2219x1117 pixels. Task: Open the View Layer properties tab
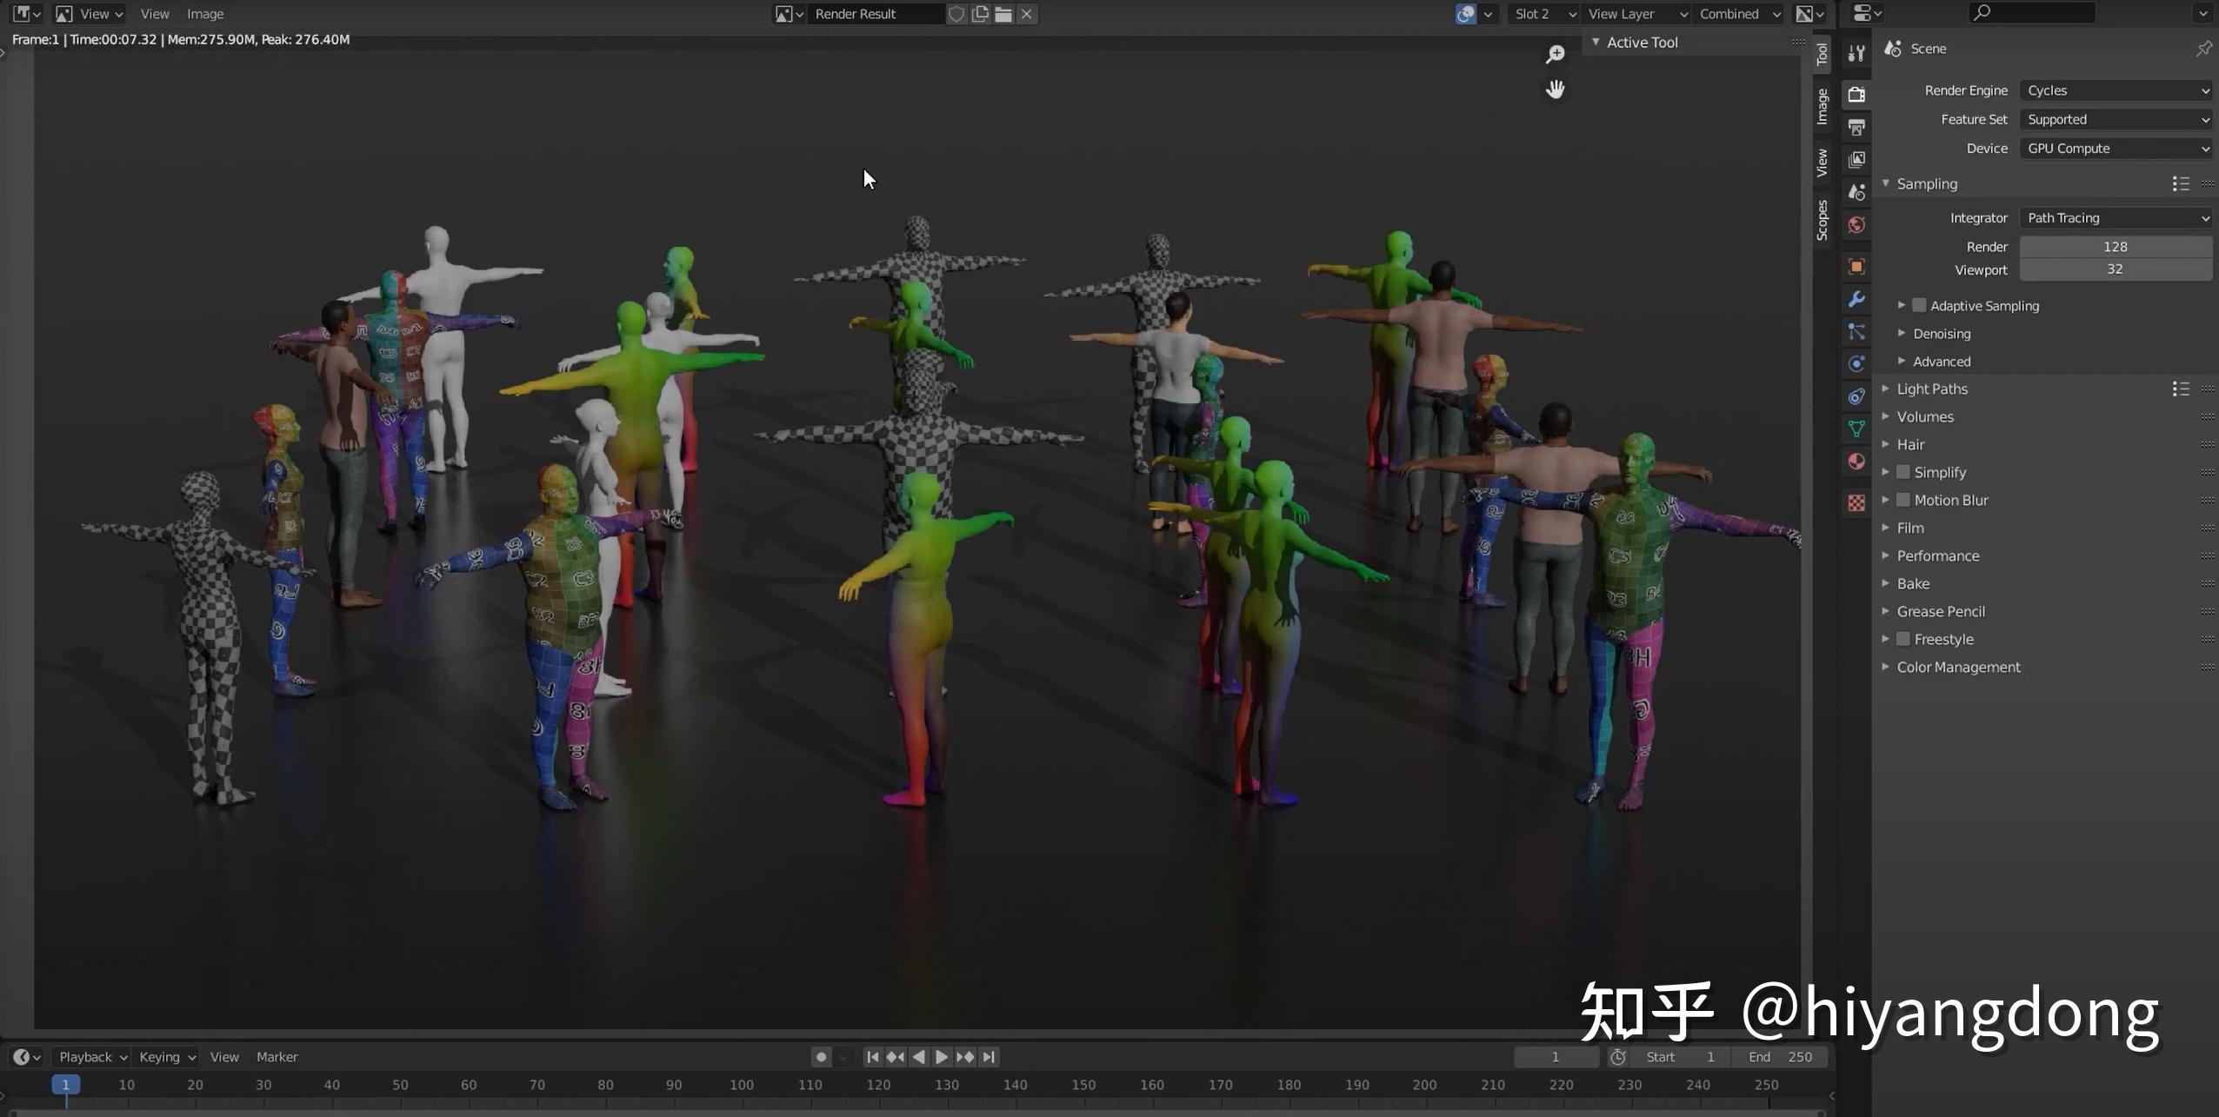(1856, 159)
